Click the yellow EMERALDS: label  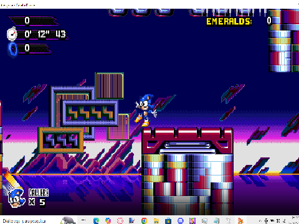click(x=229, y=21)
